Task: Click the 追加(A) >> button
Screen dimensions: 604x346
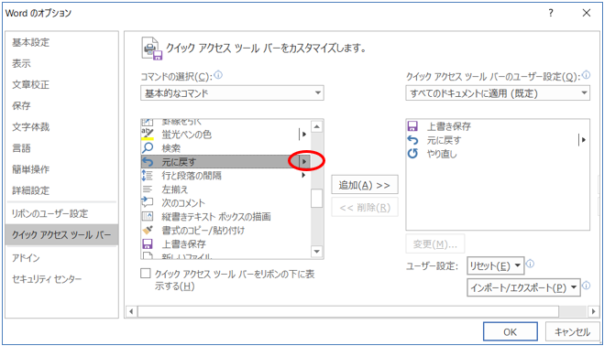Action: (365, 185)
